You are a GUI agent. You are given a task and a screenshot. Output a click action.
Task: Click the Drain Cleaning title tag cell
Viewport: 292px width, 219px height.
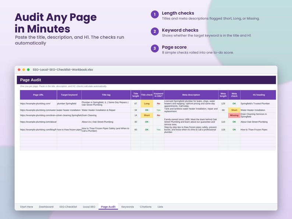106,115
